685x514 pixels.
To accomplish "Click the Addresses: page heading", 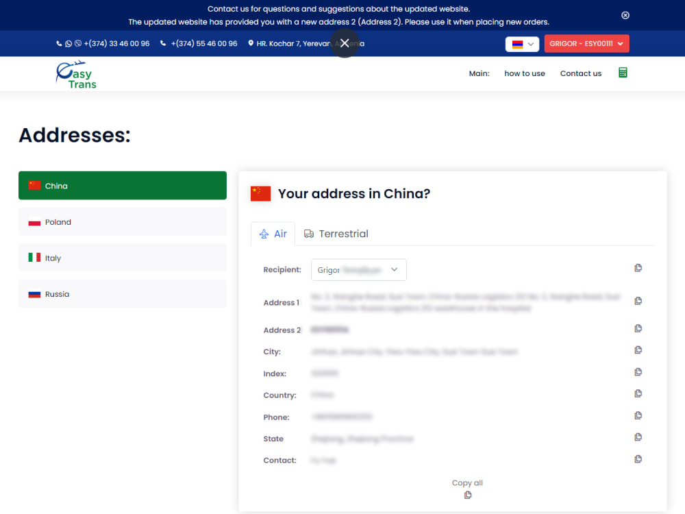I will [74, 135].
